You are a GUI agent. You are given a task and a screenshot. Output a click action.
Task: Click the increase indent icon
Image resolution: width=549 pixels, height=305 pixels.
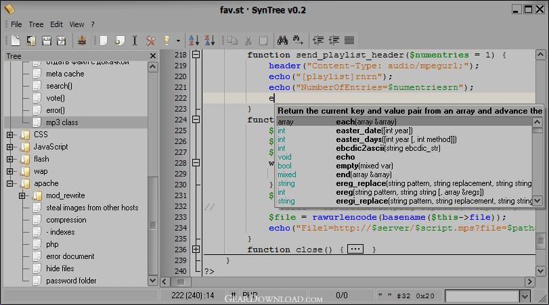coord(334,41)
